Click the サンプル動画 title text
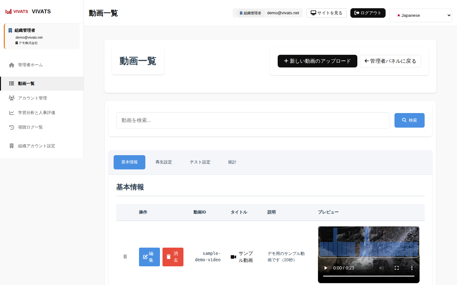This screenshot has width=457, height=285. click(x=246, y=257)
